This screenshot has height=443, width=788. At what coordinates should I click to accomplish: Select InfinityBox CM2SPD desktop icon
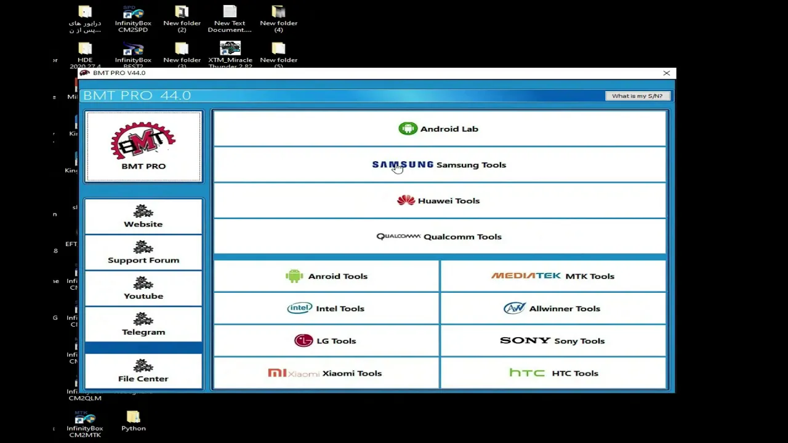coord(133,19)
